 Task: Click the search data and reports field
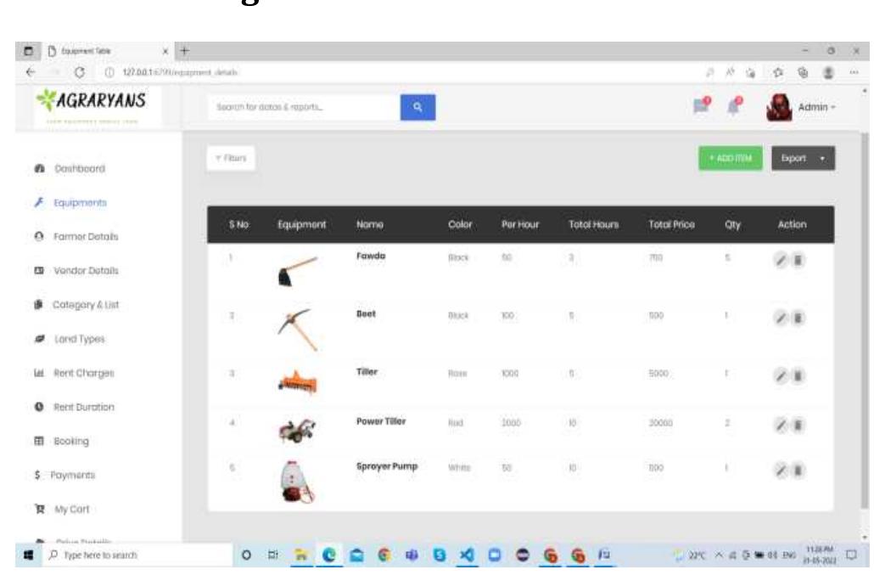coord(305,107)
